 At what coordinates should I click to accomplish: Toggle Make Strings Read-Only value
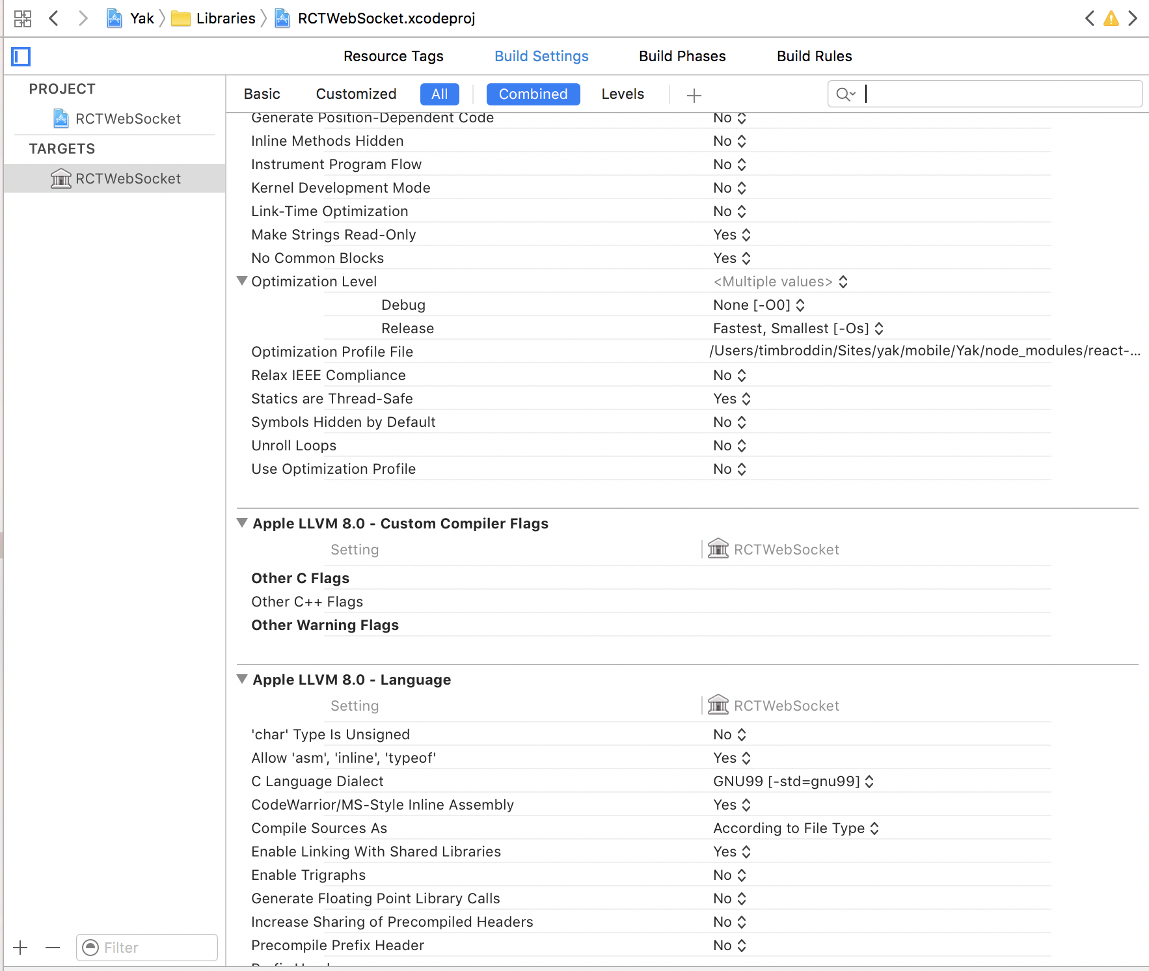pos(732,235)
